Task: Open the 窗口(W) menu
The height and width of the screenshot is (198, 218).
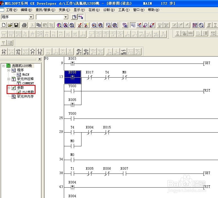Action: tap(139, 10)
